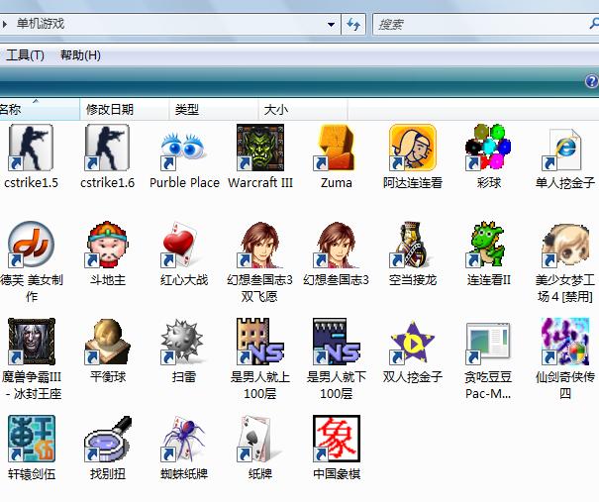Select the Warcraft III orc icon
The image size is (599, 502).
pyautogui.click(x=260, y=148)
